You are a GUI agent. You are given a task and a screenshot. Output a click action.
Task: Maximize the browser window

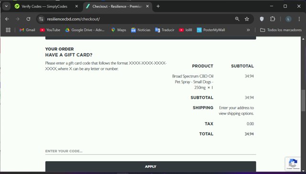[x=285, y=6]
